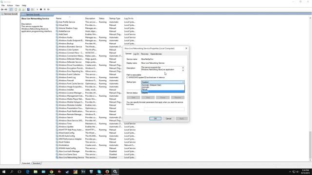Select the General tab in properties dialog
Viewport: 312px width, 175px height.
tap(128, 54)
